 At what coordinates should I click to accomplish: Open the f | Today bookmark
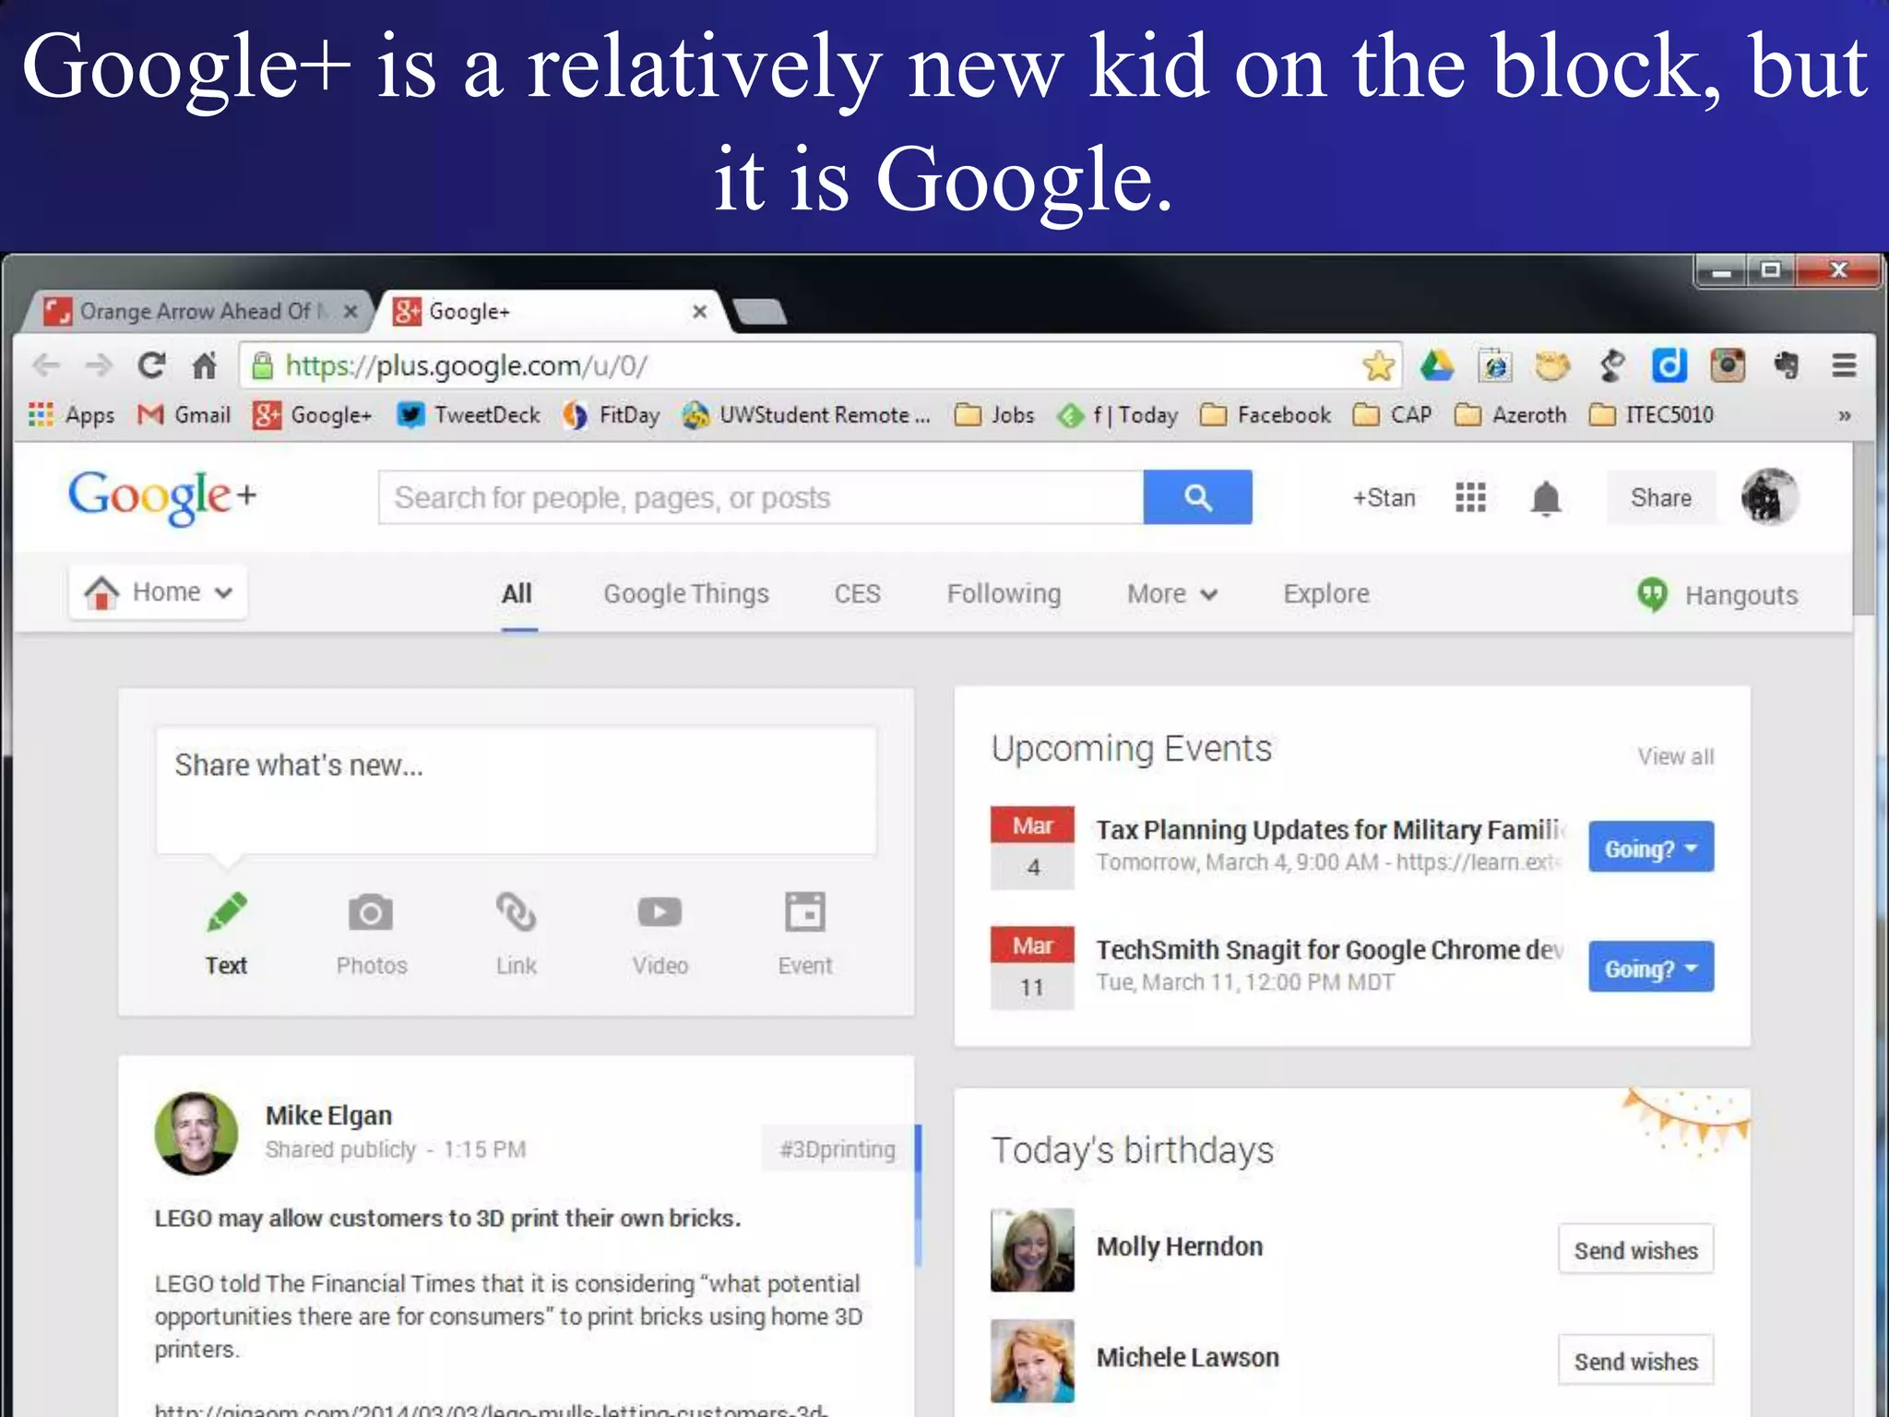[1118, 415]
